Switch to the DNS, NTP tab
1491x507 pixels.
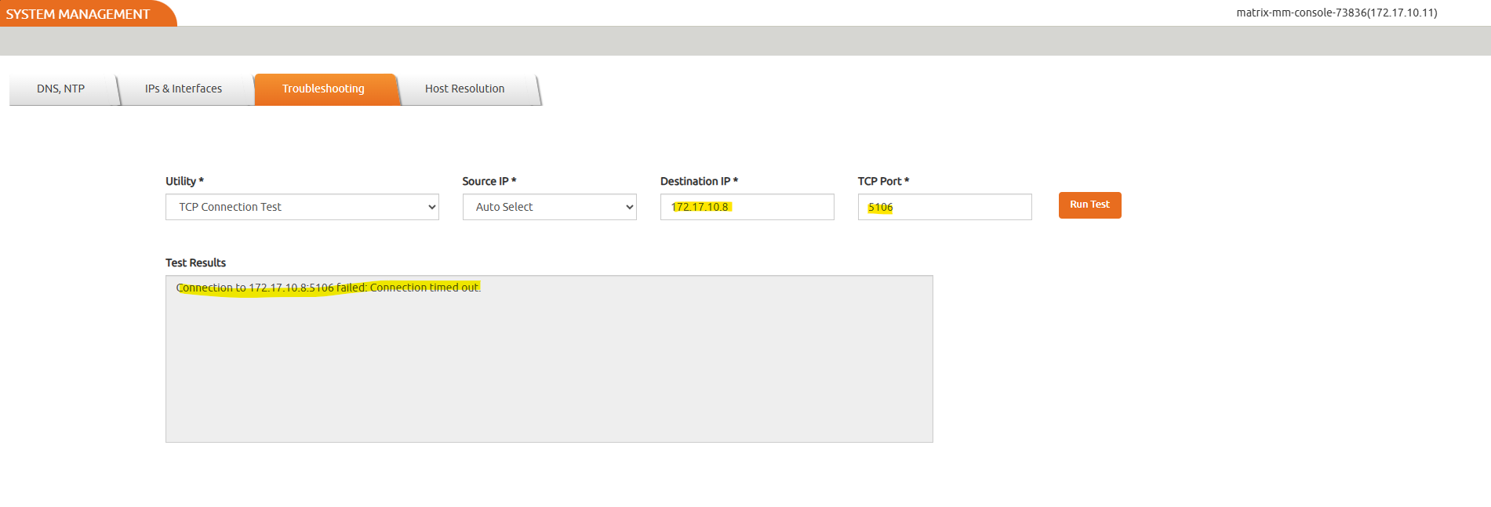coord(61,89)
